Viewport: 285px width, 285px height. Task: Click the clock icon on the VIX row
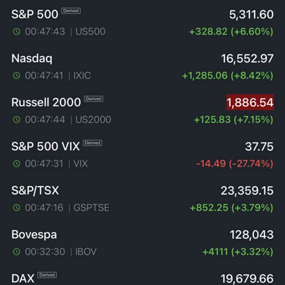tap(17, 163)
